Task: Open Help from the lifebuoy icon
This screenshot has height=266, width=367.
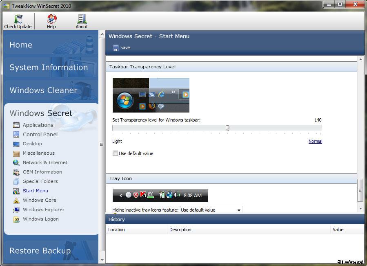Action: point(51,19)
